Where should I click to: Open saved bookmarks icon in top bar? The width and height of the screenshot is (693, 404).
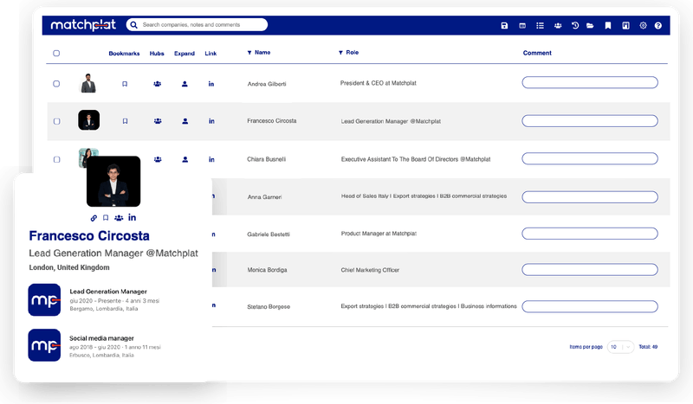click(608, 26)
